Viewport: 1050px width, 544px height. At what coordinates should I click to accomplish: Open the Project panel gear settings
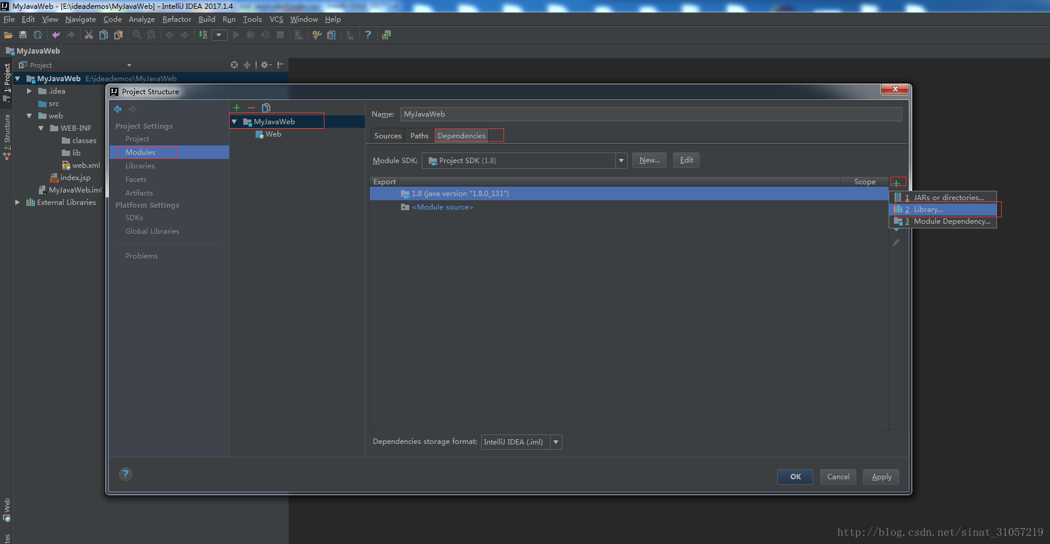[x=266, y=65]
